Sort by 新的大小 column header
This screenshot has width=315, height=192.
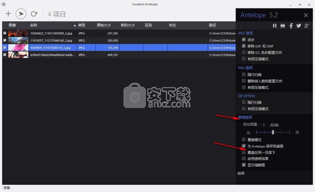(x=132, y=25)
